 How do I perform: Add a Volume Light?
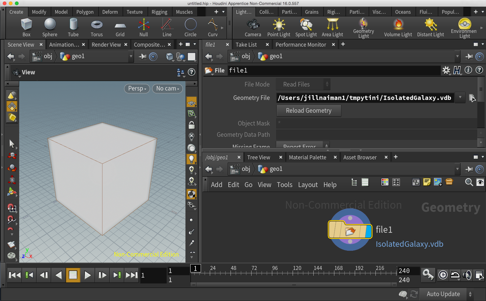[x=398, y=27]
